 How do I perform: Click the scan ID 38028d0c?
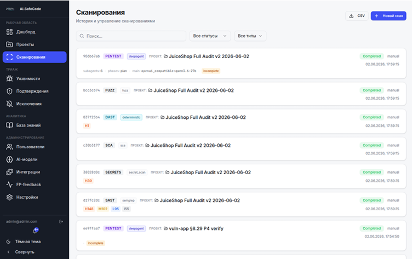pyautogui.click(x=91, y=172)
